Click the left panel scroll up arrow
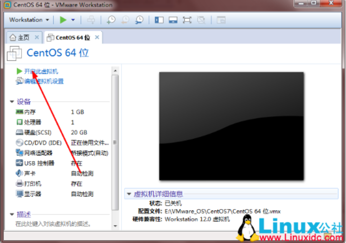This screenshot has width=346, height=243. click(x=115, y=70)
